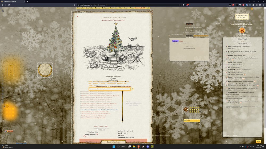The height and width of the screenshot is (149, 266).
Task: Open the Challenges menu item
Action: [x=105, y=8]
